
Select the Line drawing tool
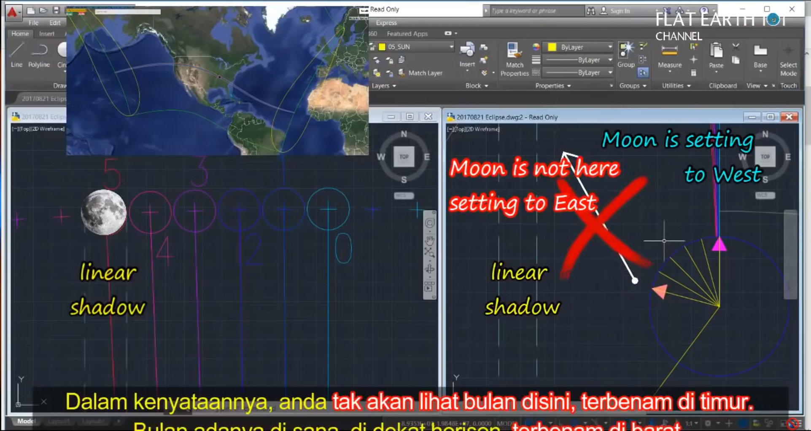click(x=16, y=55)
